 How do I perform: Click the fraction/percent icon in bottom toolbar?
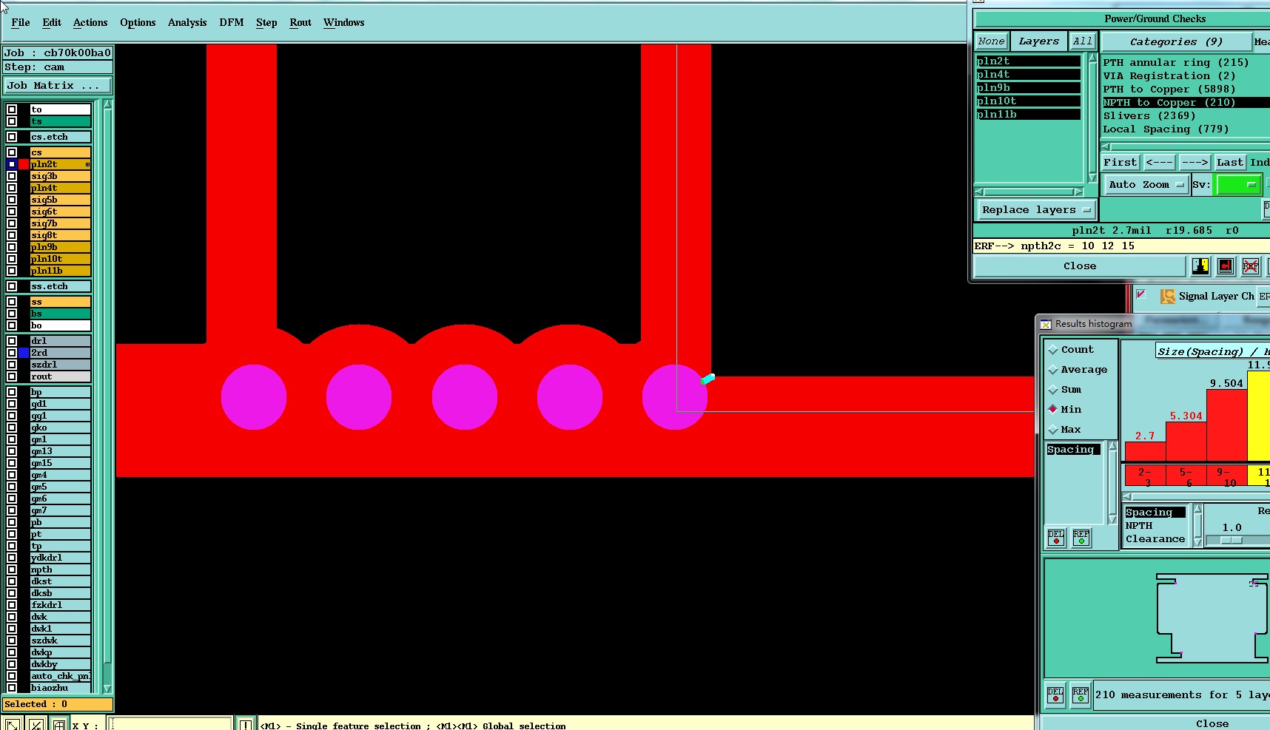tap(36, 724)
